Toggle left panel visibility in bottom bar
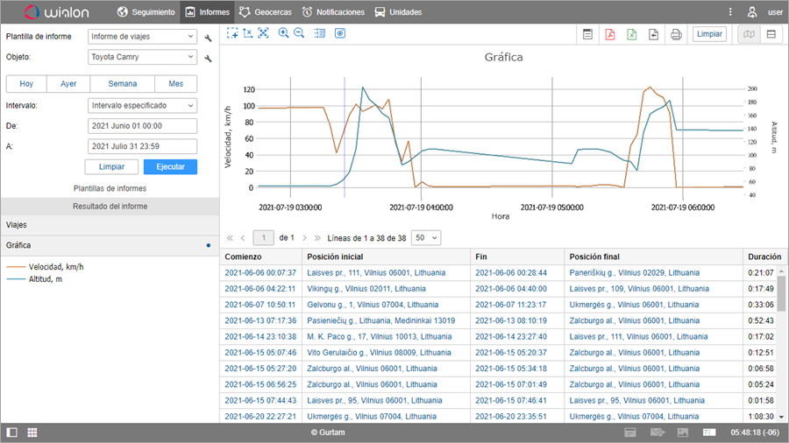 [11, 432]
